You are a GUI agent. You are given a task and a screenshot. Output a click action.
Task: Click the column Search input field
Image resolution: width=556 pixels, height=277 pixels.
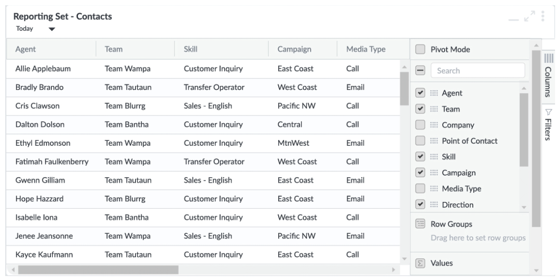tap(477, 71)
